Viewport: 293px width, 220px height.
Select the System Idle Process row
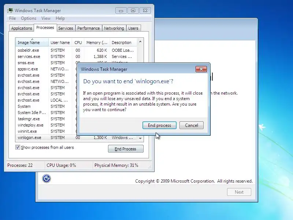click(47, 113)
